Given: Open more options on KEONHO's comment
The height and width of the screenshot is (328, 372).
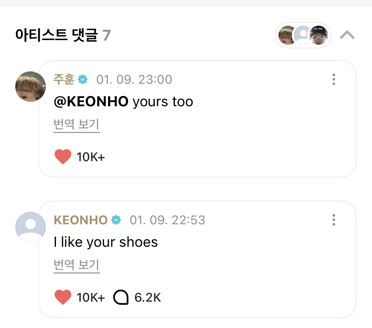Looking at the screenshot, I should click(x=334, y=220).
